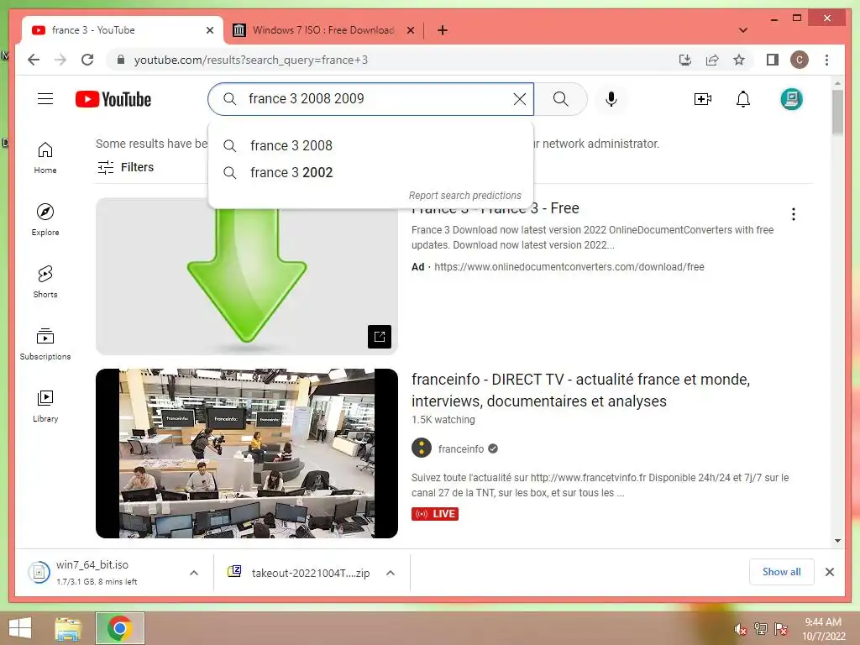
Task: Click the red LIVE badge
Action: [x=435, y=514]
